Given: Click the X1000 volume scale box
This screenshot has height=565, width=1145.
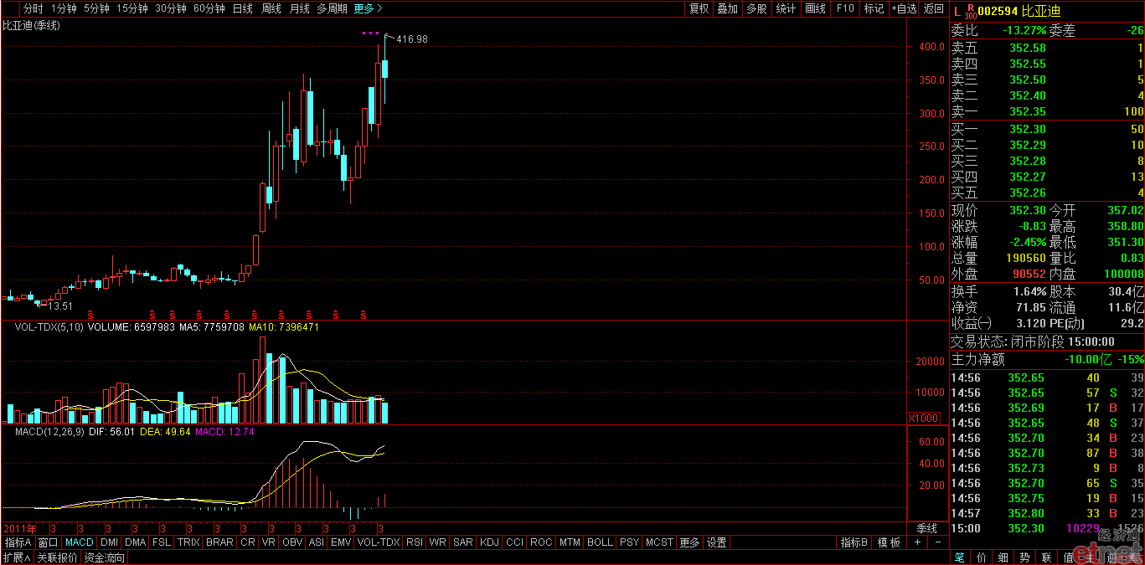Looking at the screenshot, I should pos(924,418).
